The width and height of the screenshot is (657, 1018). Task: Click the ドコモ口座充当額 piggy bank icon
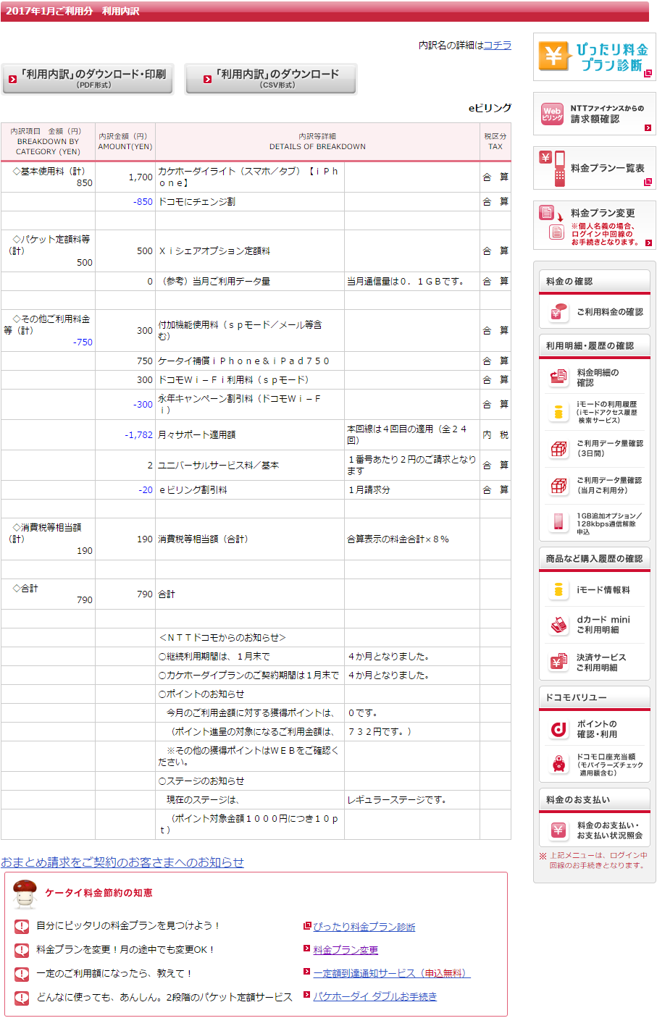point(558,764)
